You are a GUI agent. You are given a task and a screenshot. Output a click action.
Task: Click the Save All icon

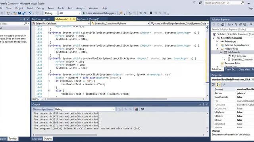coord(24,13)
